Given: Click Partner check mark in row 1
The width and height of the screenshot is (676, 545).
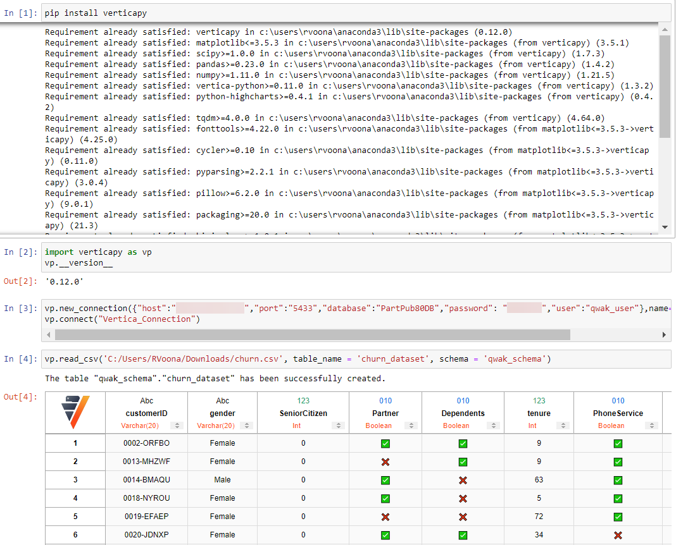Looking at the screenshot, I should pyautogui.click(x=385, y=443).
